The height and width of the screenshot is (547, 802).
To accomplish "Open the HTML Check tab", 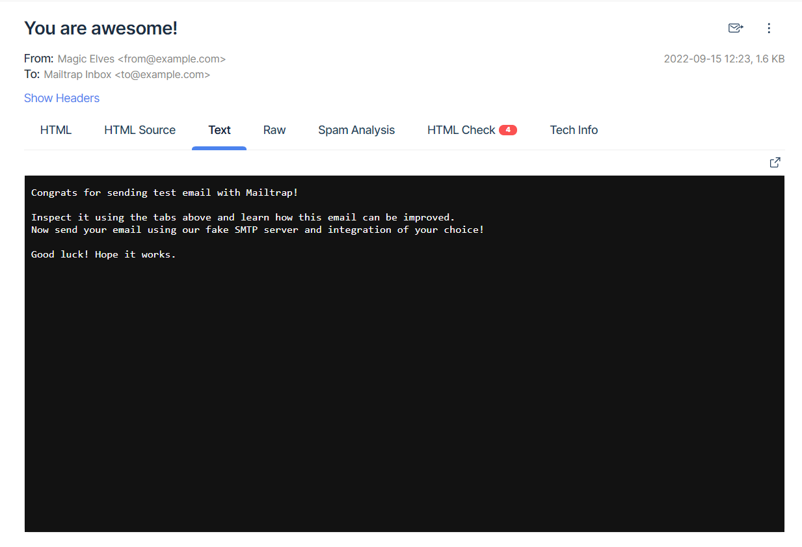I will pyautogui.click(x=461, y=130).
